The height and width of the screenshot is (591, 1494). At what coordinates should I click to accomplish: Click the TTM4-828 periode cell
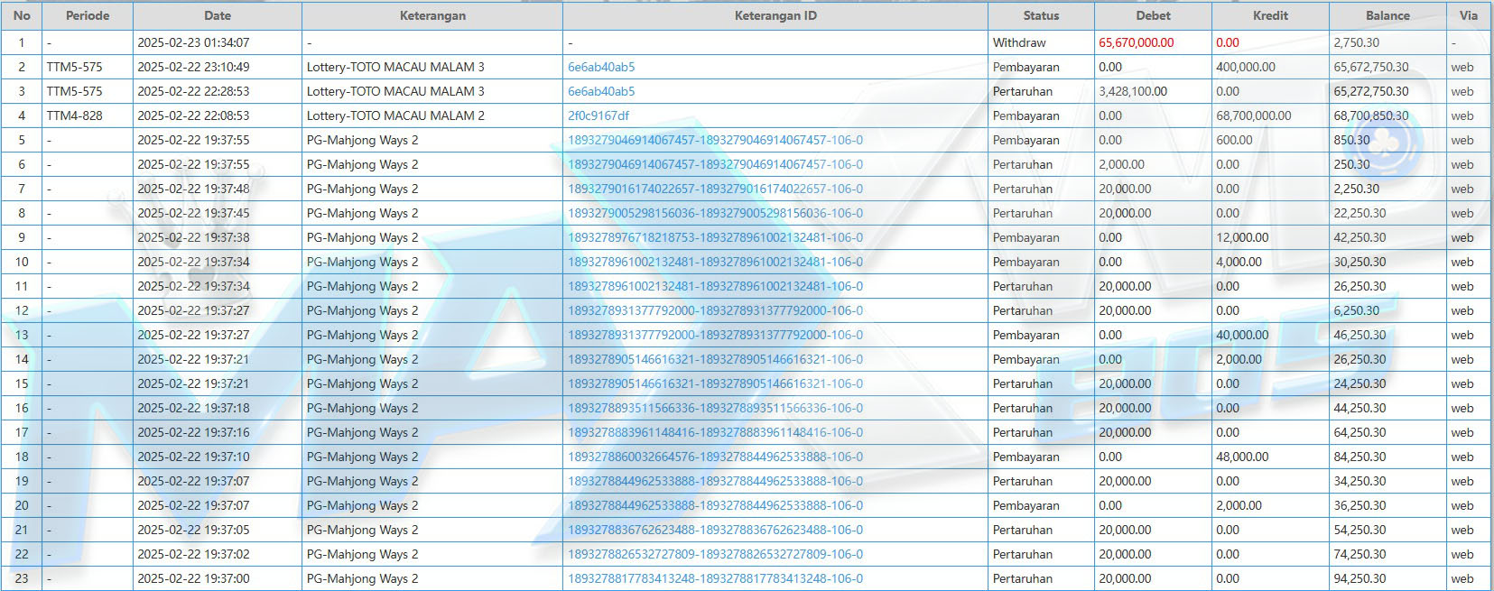[74, 115]
